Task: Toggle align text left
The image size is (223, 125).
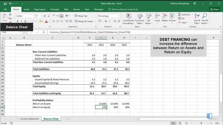Action: coord(54,21)
